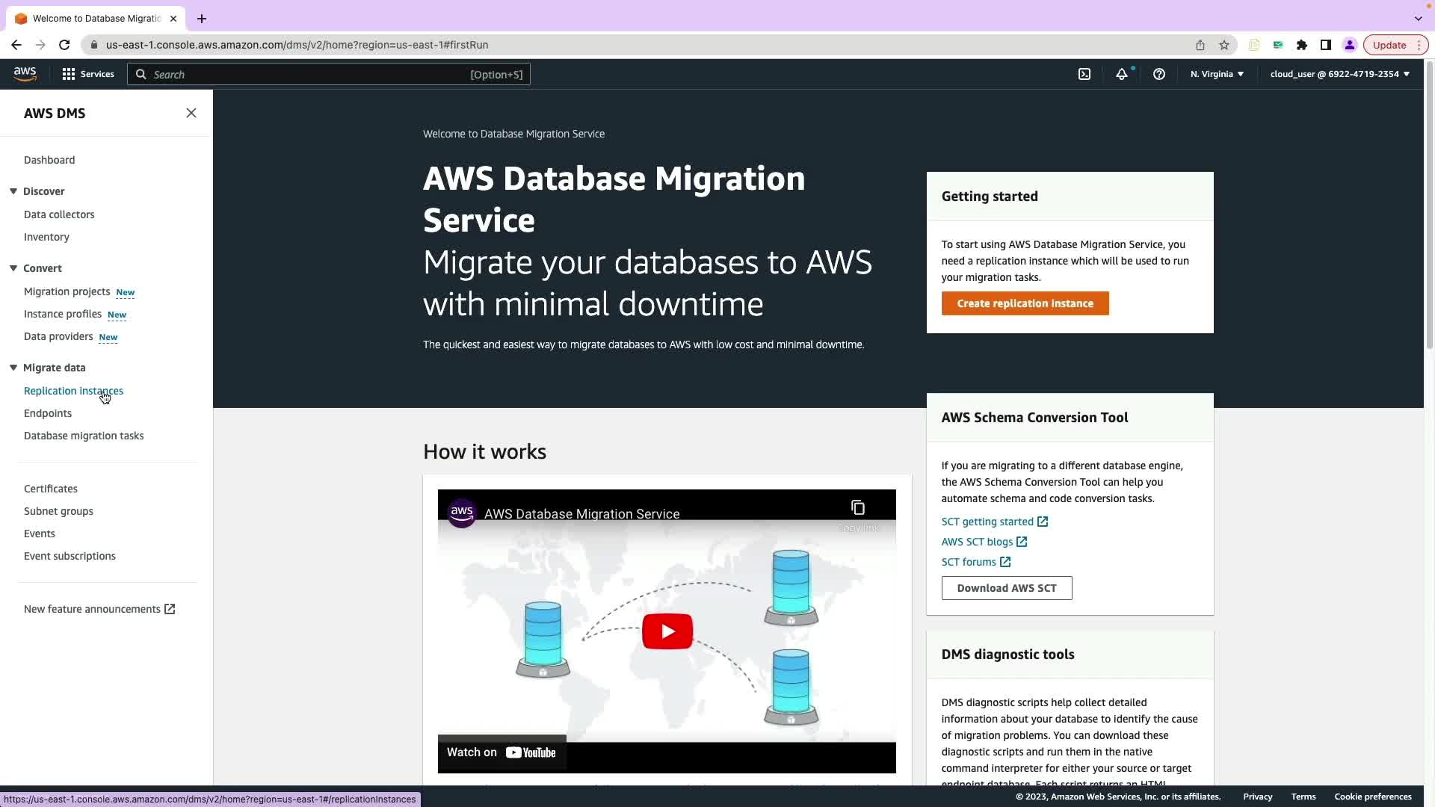Go to Endpoints in sidebar
The image size is (1435, 807).
point(48,413)
